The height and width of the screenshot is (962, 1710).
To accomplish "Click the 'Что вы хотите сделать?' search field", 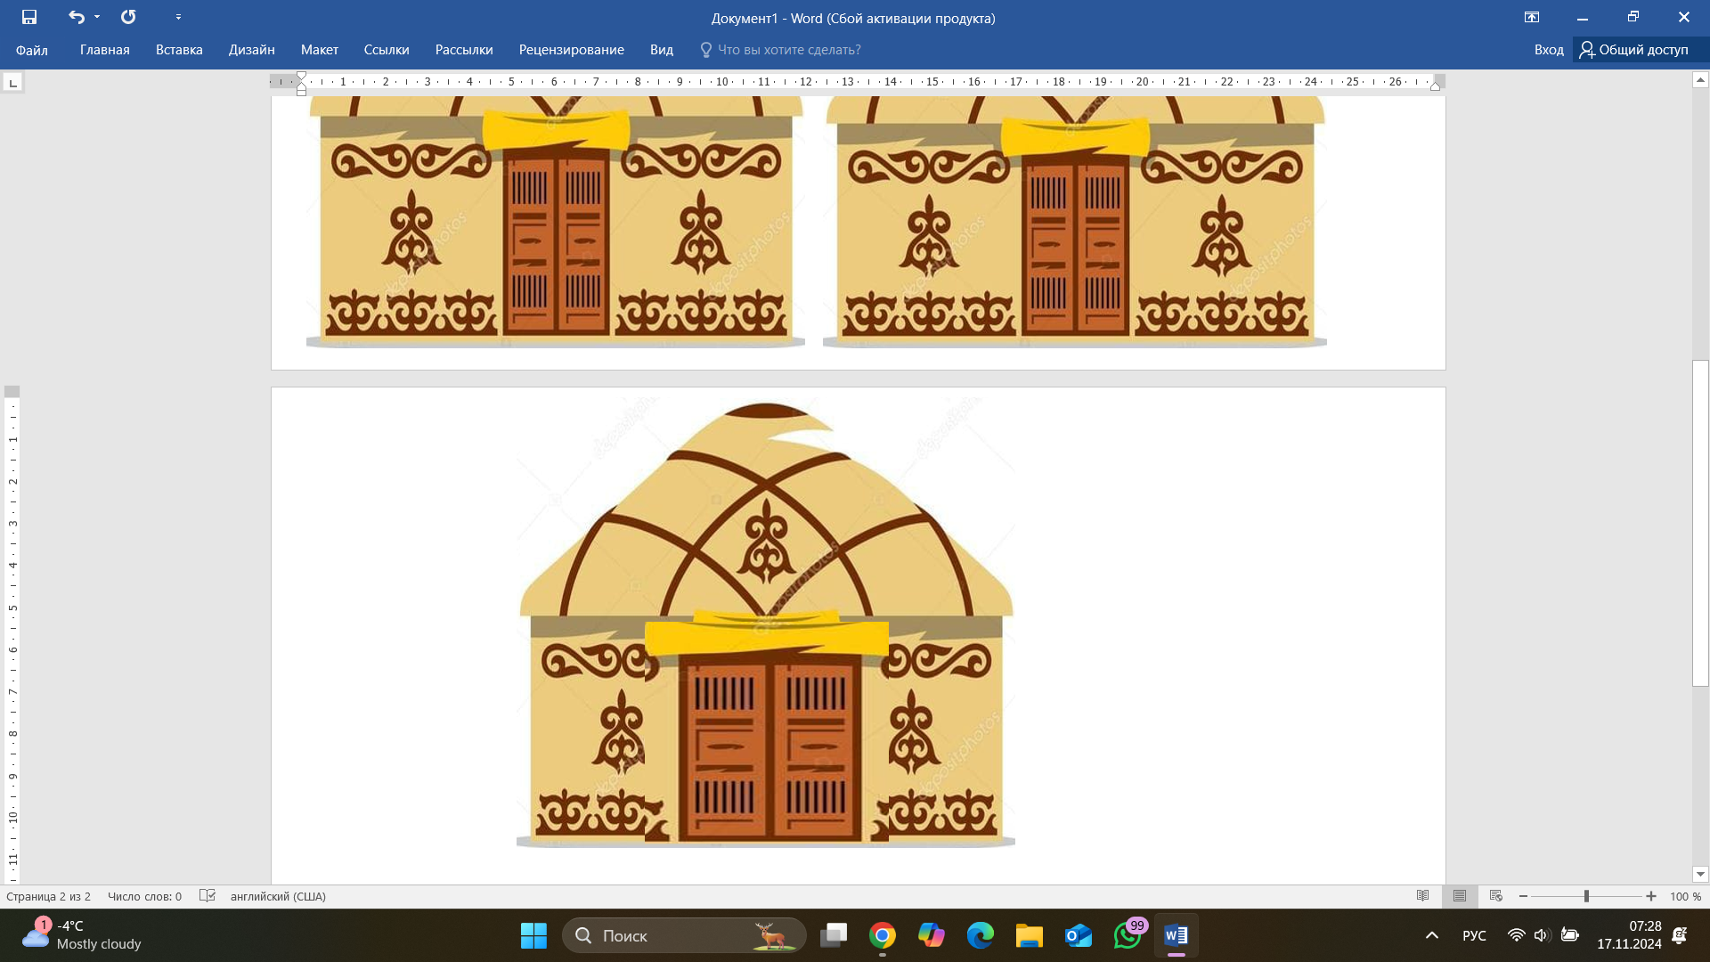I will pos(788,50).
